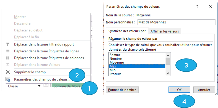Click the Format de nombre button
This screenshot has height=108, width=218.
122,90
